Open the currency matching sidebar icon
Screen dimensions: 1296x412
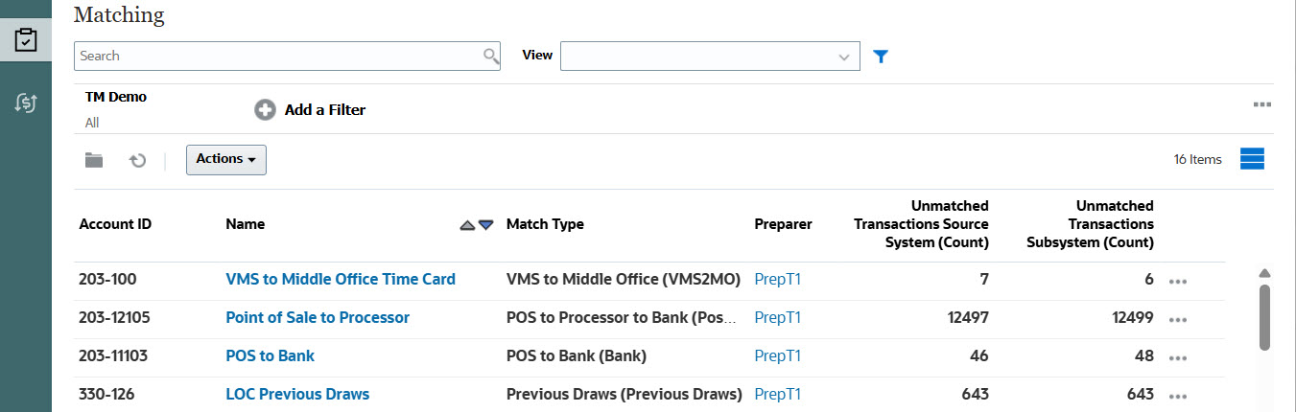click(26, 103)
